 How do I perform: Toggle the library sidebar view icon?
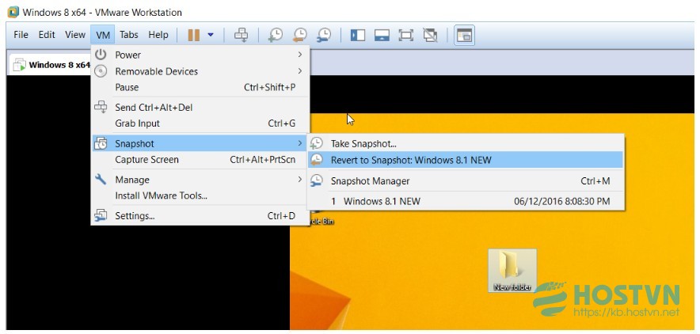pos(358,36)
